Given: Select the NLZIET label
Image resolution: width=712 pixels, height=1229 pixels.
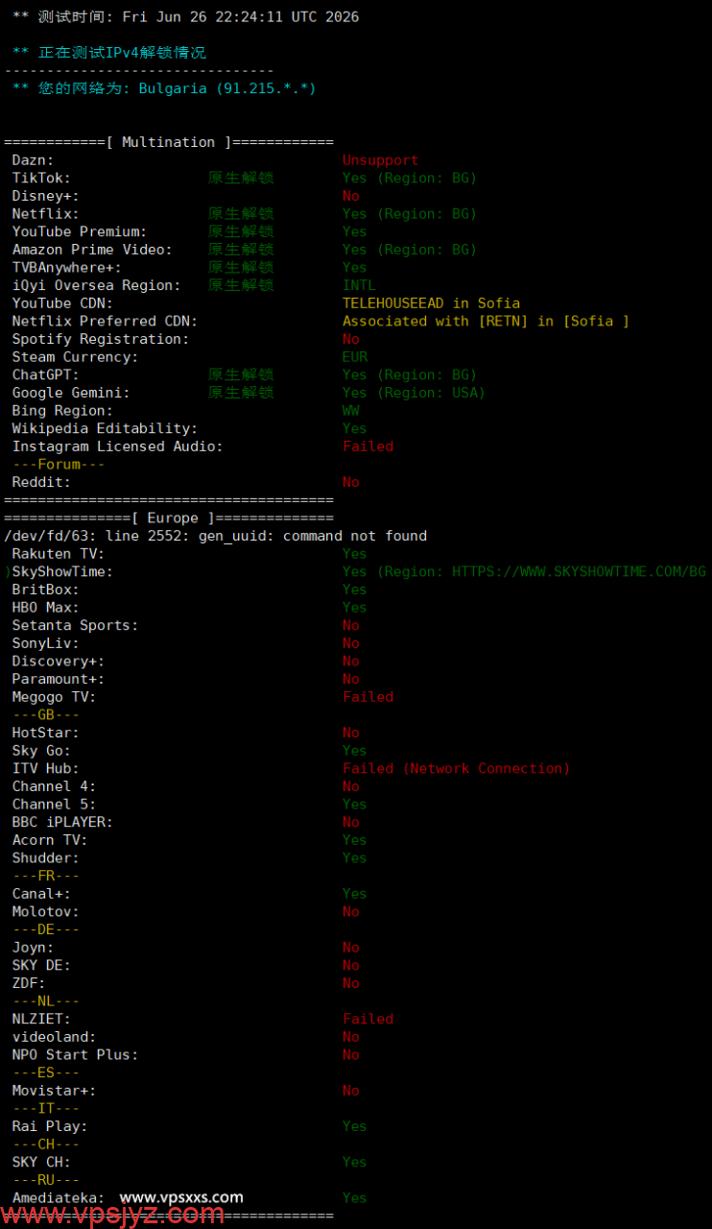Looking at the screenshot, I should click(x=41, y=1019).
